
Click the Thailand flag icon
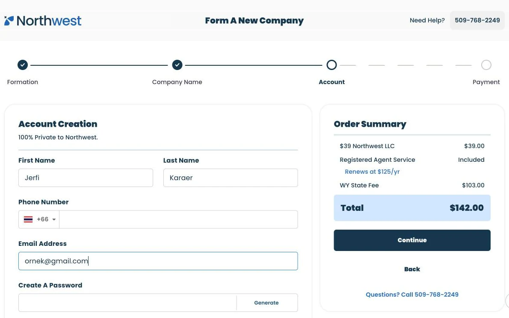coord(28,219)
